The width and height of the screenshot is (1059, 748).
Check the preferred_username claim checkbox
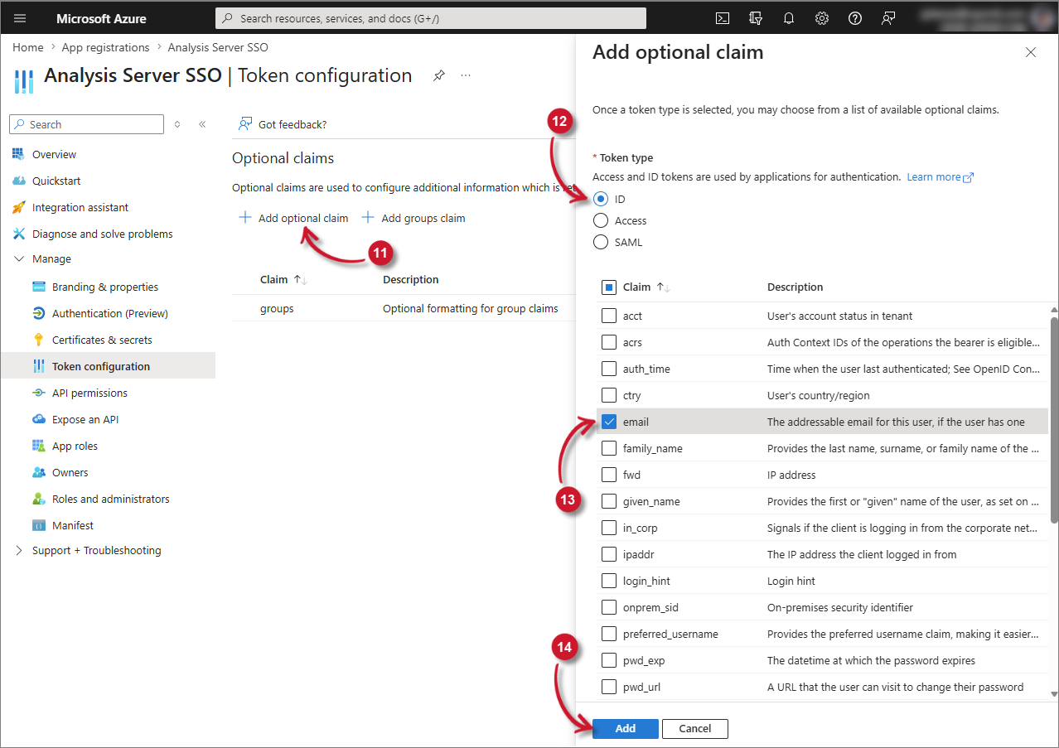(608, 634)
